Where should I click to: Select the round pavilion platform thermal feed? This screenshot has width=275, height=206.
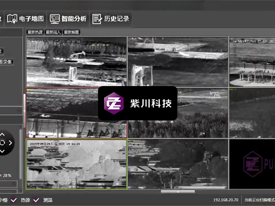252,62
